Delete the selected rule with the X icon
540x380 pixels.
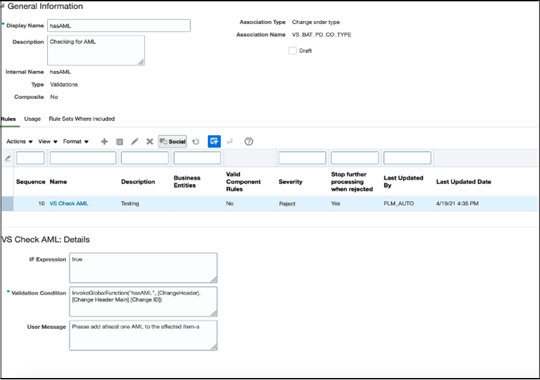click(148, 141)
